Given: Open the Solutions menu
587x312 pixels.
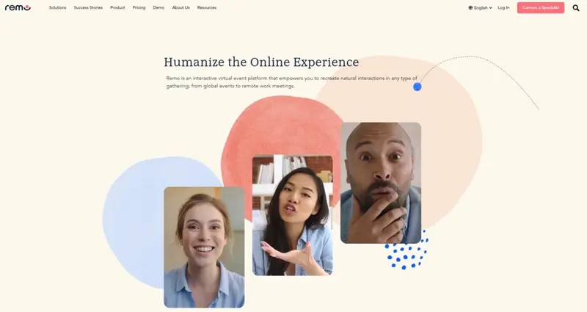Looking at the screenshot, I should tap(57, 7).
